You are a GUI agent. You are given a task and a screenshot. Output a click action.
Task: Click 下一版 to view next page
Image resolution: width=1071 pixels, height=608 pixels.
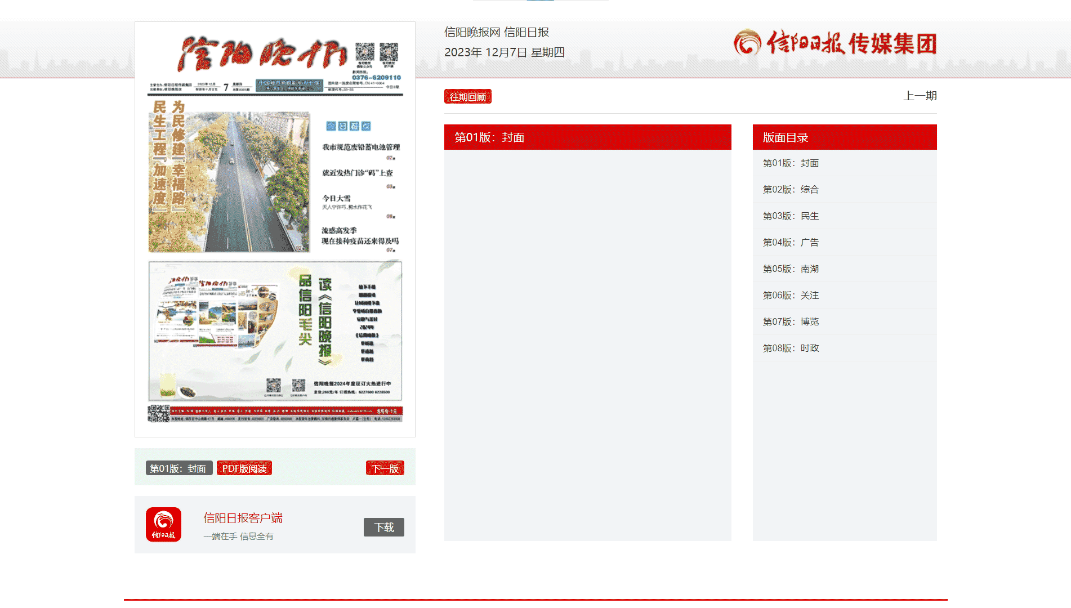point(385,468)
